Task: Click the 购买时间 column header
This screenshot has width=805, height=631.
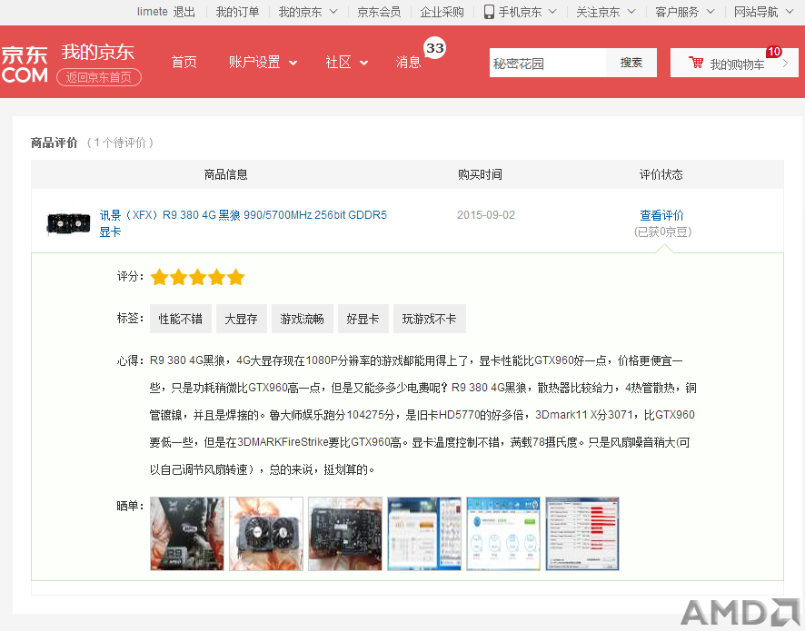Action: pos(480,174)
